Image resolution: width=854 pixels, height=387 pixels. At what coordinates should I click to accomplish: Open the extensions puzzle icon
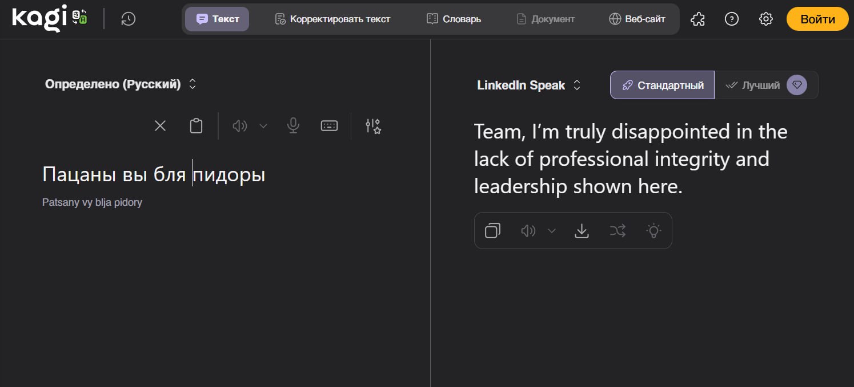point(697,19)
